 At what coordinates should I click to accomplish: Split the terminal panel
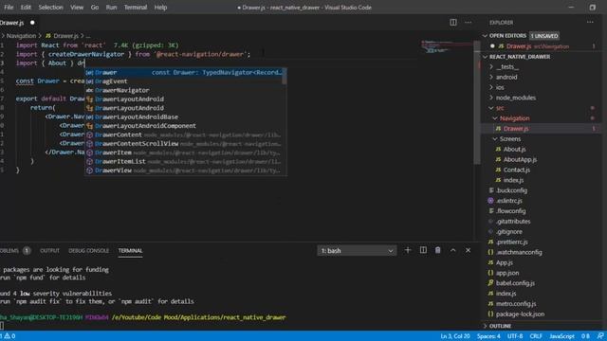pos(423,250)
